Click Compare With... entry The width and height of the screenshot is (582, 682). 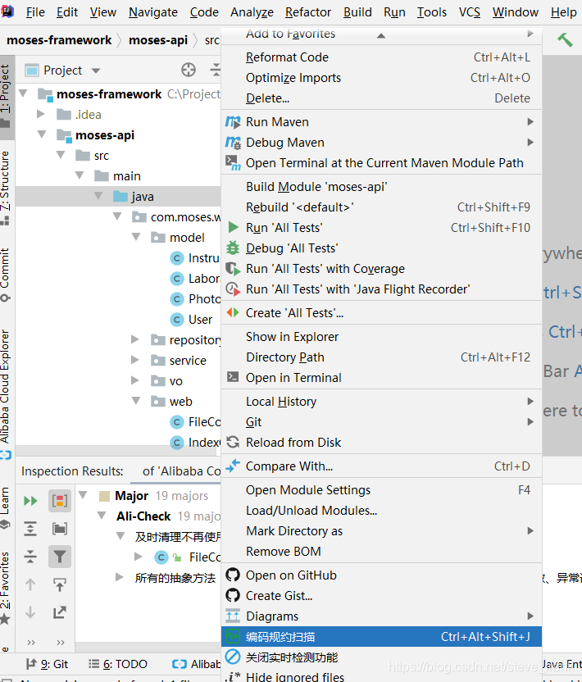coord(381,466)
